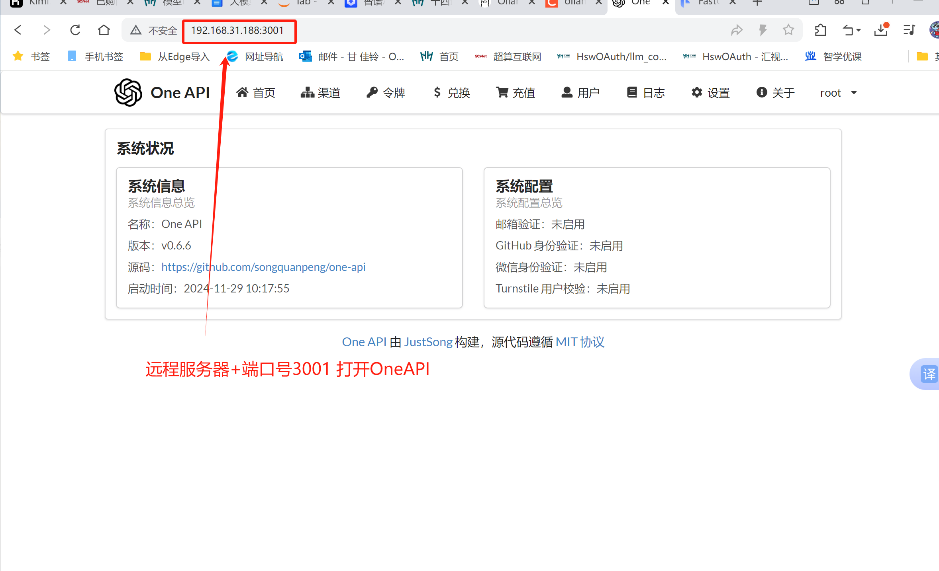939x571 pixels.
Task: Open 从Edge导入 bookmark folder
Action: (174, 57)
